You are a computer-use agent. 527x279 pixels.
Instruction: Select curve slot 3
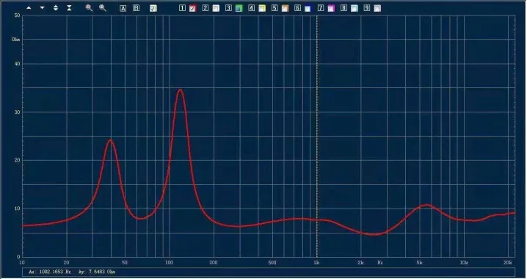click(x=228, y=8)
